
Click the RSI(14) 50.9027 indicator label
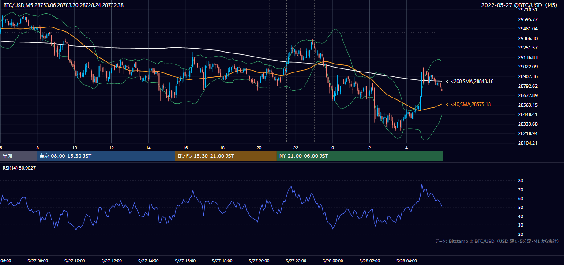click(x=19, y=168)
